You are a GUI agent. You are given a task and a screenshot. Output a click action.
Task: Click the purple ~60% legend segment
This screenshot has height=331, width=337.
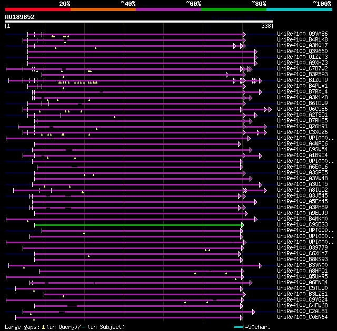click(x=168, y=9)
